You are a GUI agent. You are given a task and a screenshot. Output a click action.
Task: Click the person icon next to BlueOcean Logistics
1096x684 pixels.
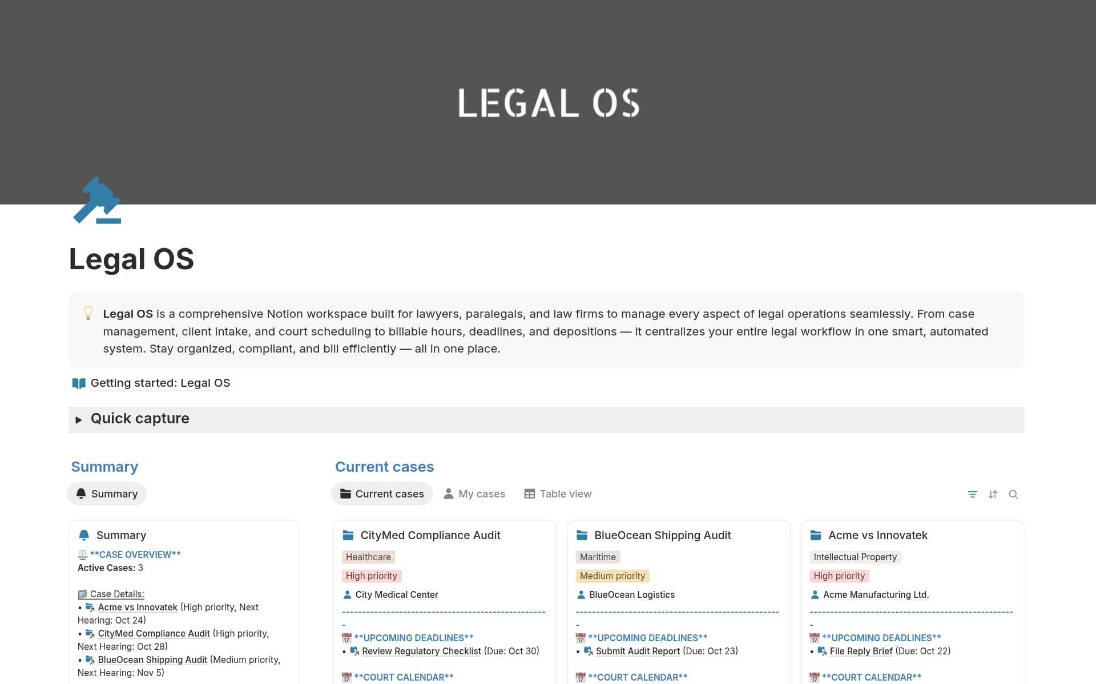click(582, 594)
